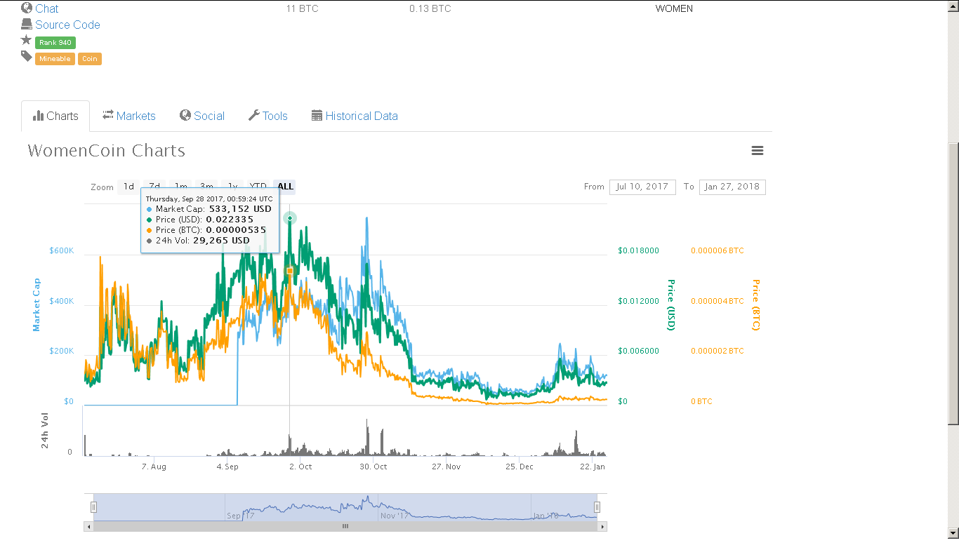Click the WOMEN symbol text
The width and height of the screenshot is (959, 550).
674,8
